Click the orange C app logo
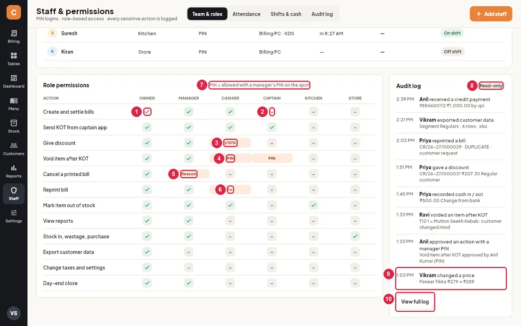The width and height of the screenshot is (521, 326). pos(14,12)
